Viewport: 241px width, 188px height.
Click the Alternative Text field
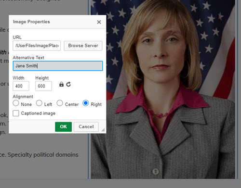click(x=58, y=66)
